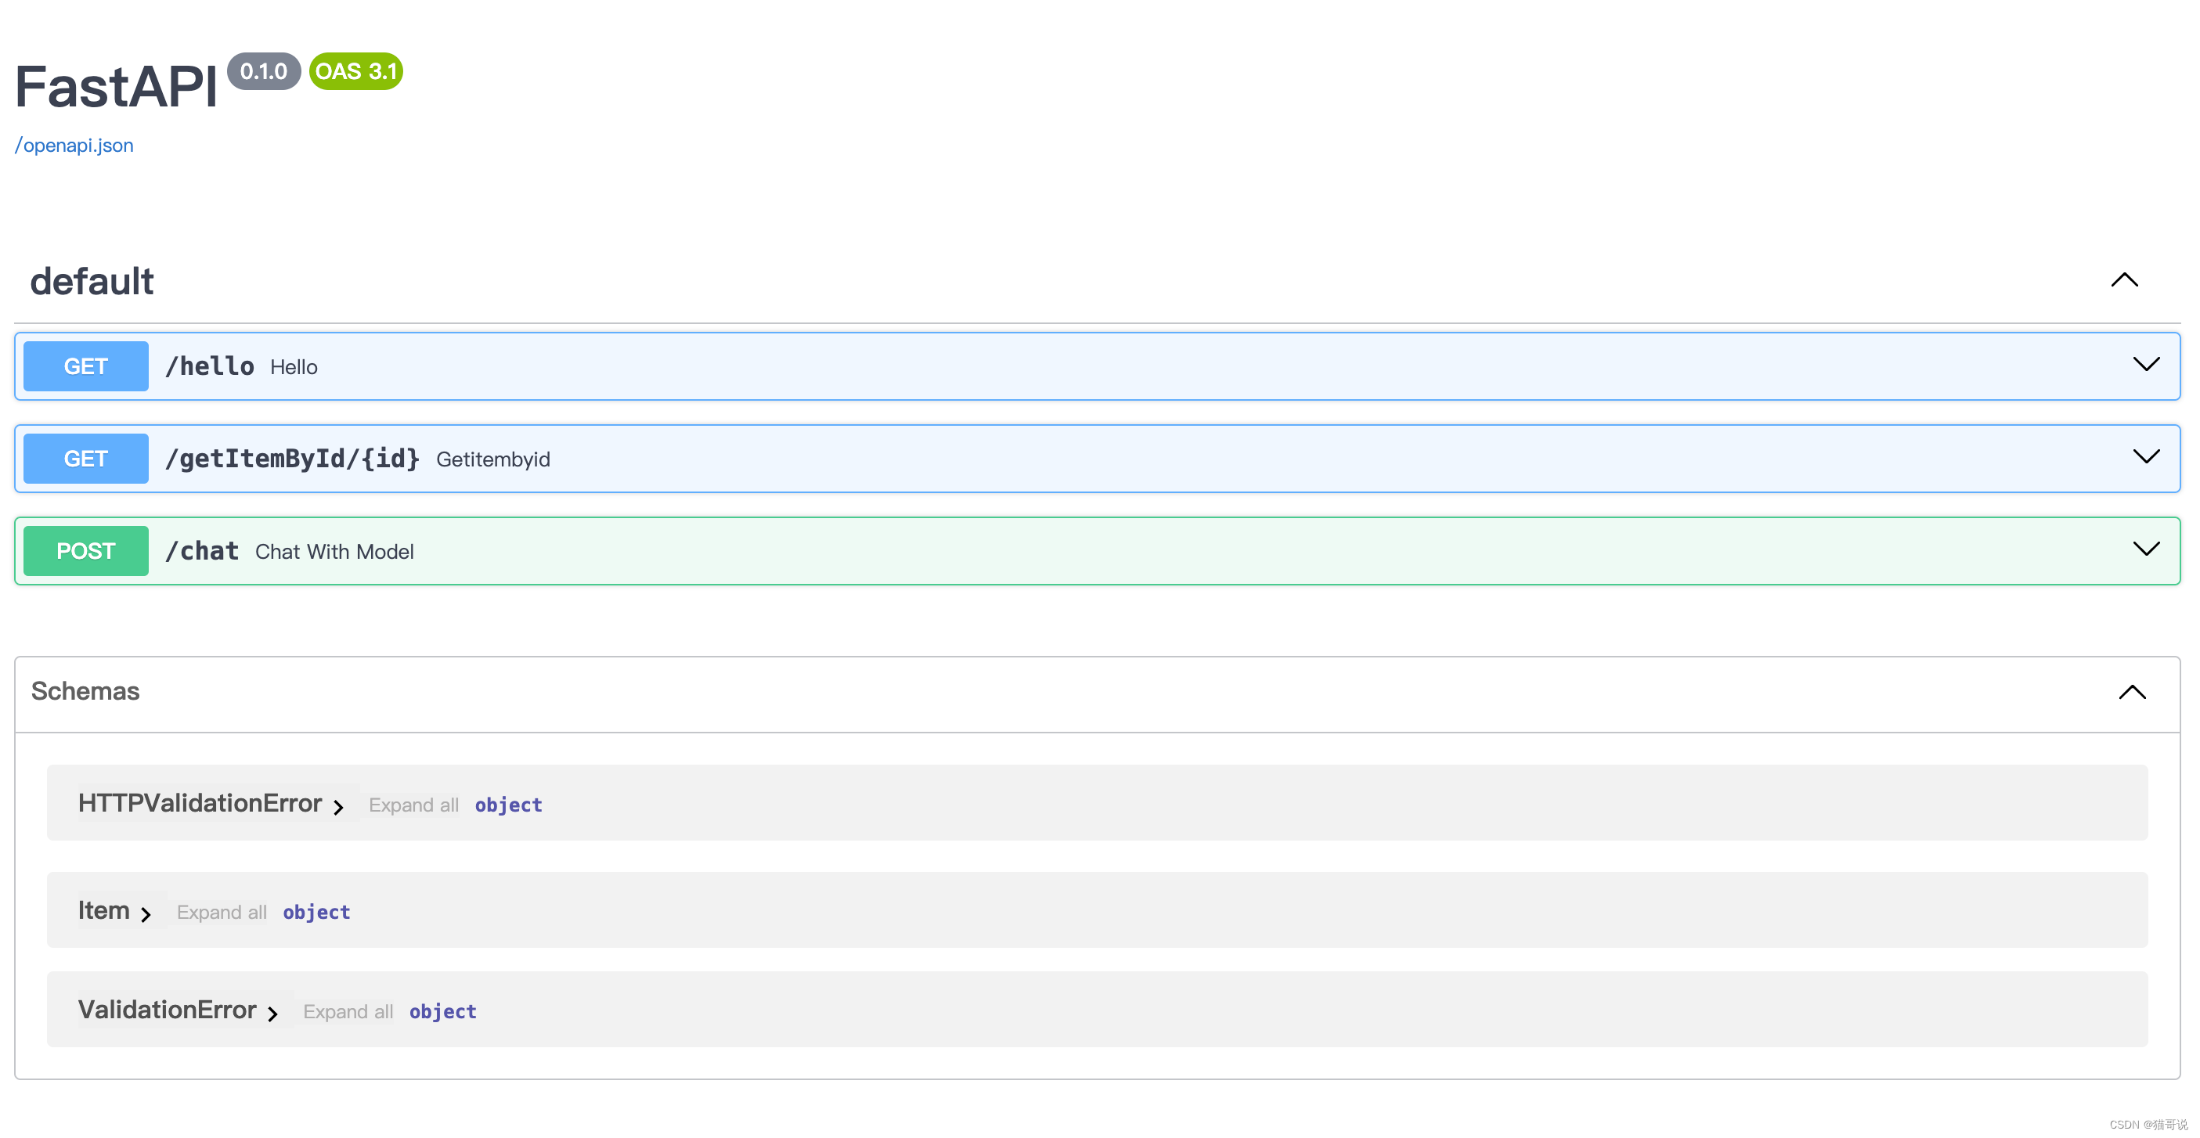Expand the HTTPValidationError schema arrow
Screen dimensions: 2200x1138
(x=338, y=807)
